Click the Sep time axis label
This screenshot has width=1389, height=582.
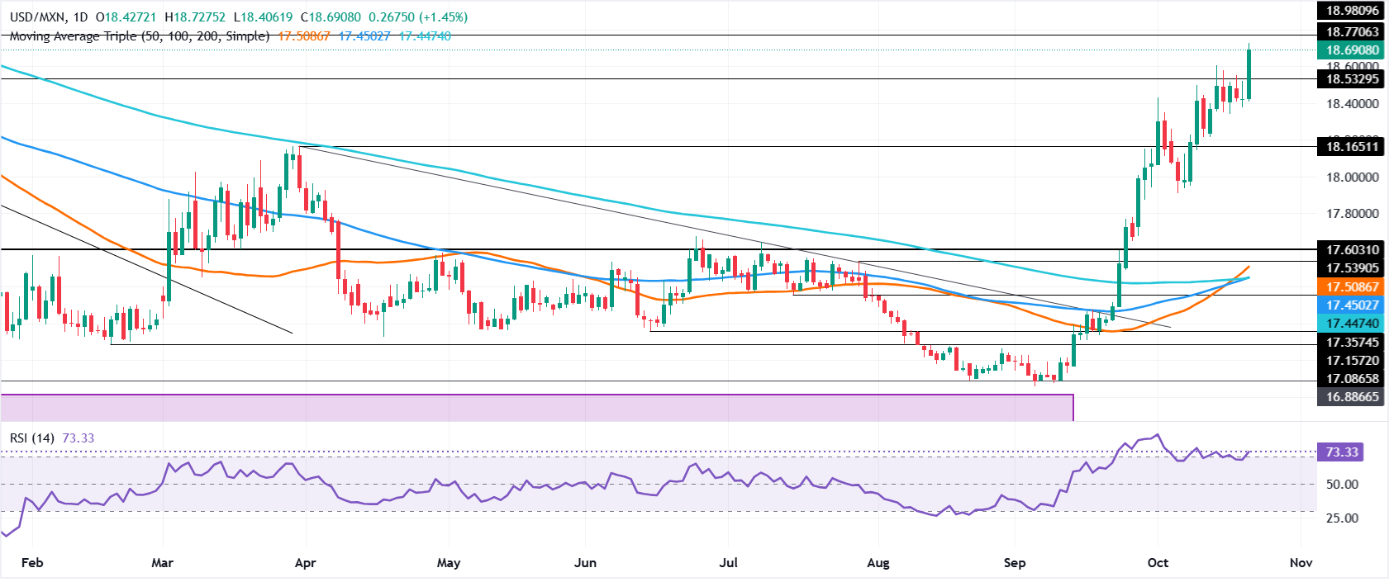1015,563
